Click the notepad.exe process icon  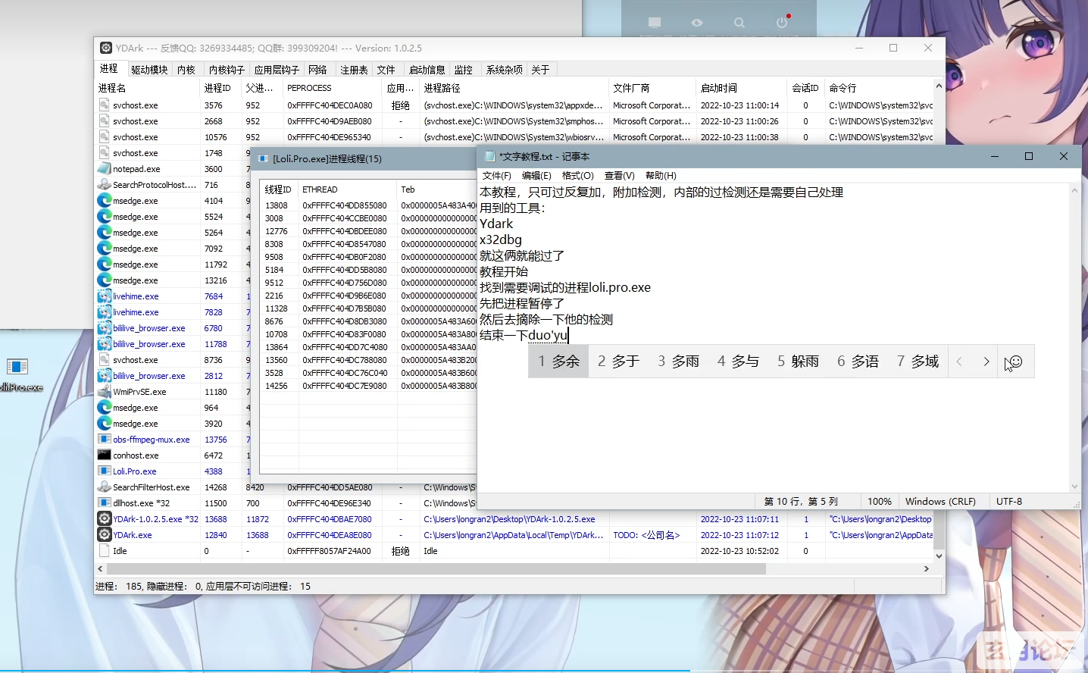pyautogui.click(x=105, y=169)
